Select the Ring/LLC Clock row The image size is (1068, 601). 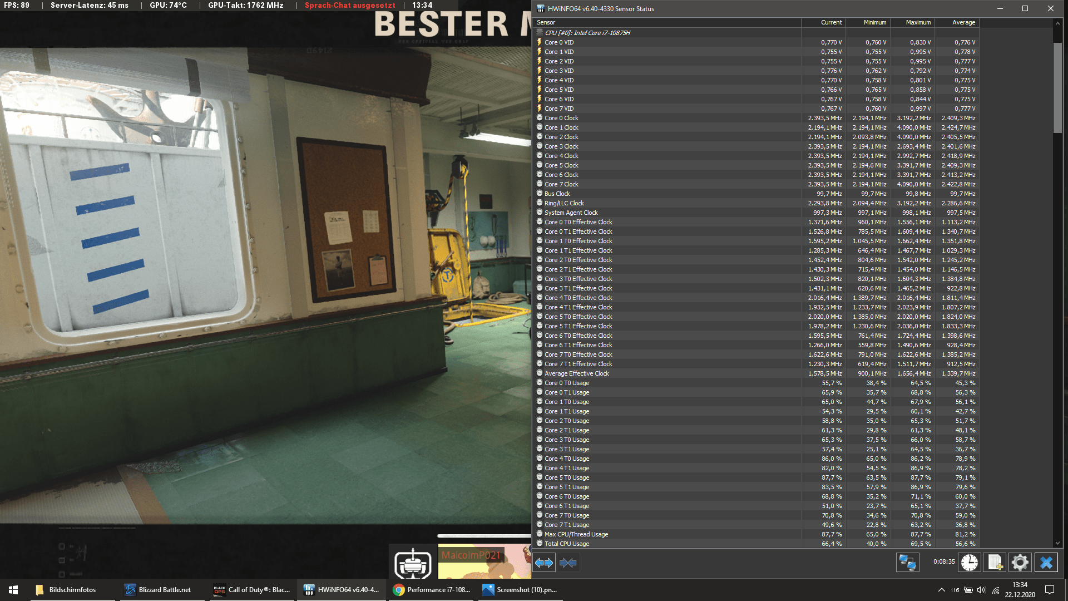[756, 203]
